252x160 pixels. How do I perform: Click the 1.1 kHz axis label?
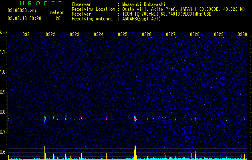tap(3, 52)
